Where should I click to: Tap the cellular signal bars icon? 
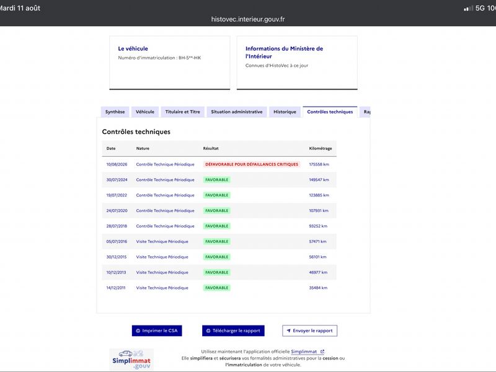(x=468, y=8)
